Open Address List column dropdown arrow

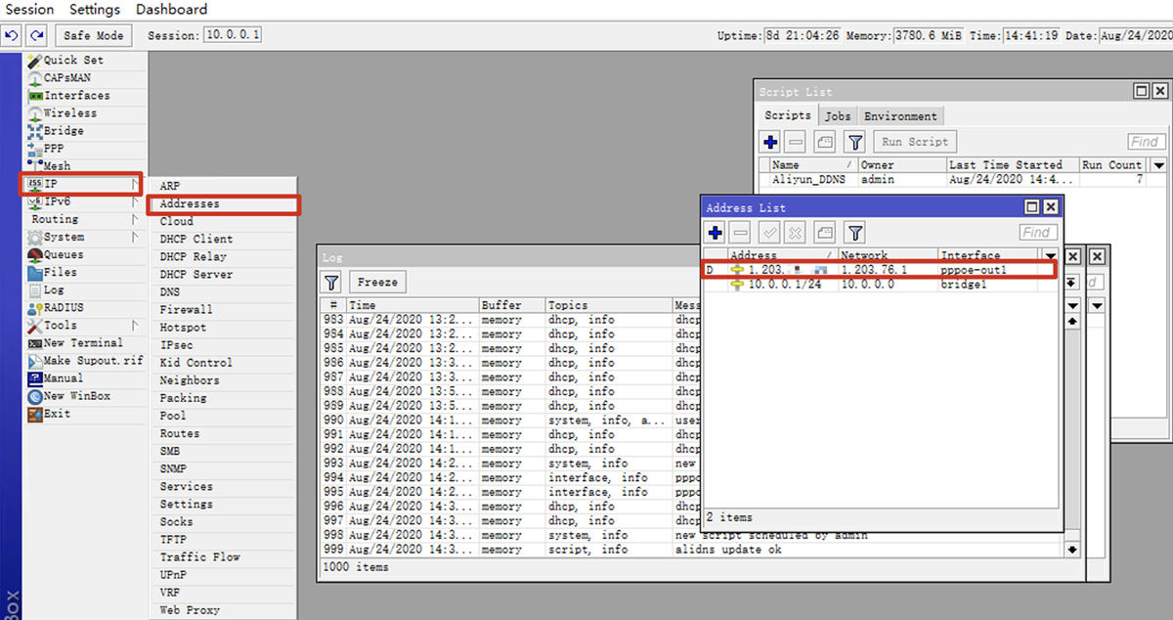pos(1050,256)
